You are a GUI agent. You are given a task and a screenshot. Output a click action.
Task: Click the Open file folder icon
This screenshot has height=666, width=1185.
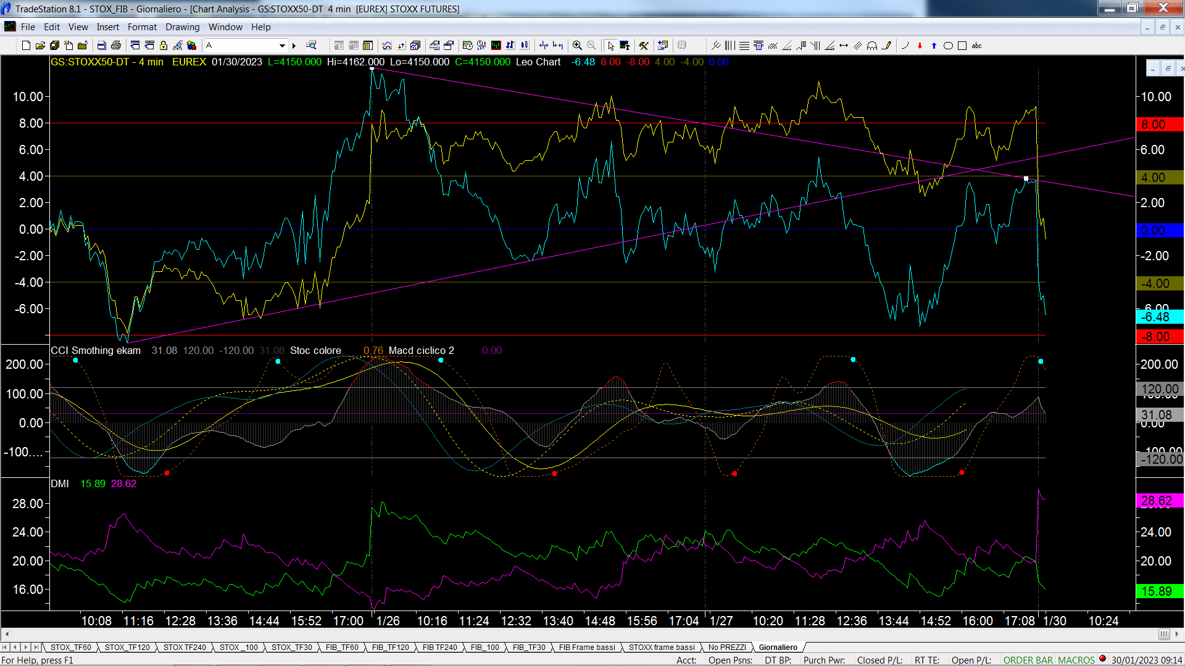(40, 46)
